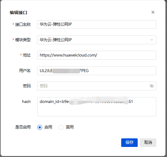The image size is (167, 157).
Task: Click the 取消 button
Action: tap(148, 143)
